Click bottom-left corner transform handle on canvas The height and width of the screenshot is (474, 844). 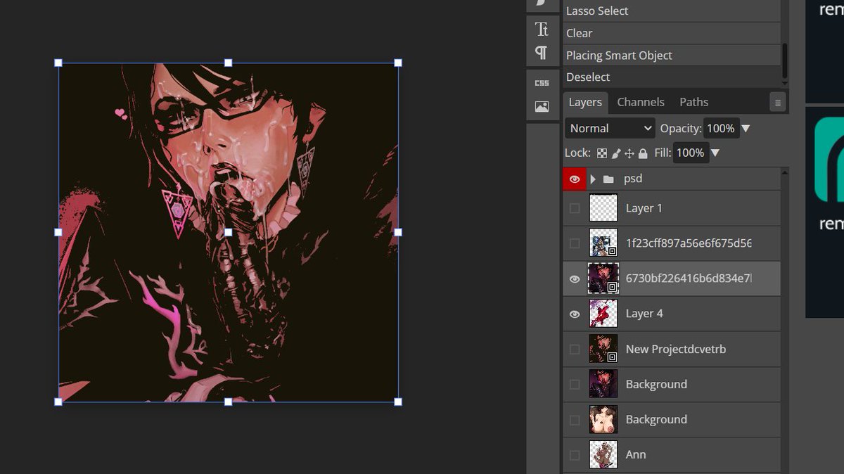click(x=58, y=402)
